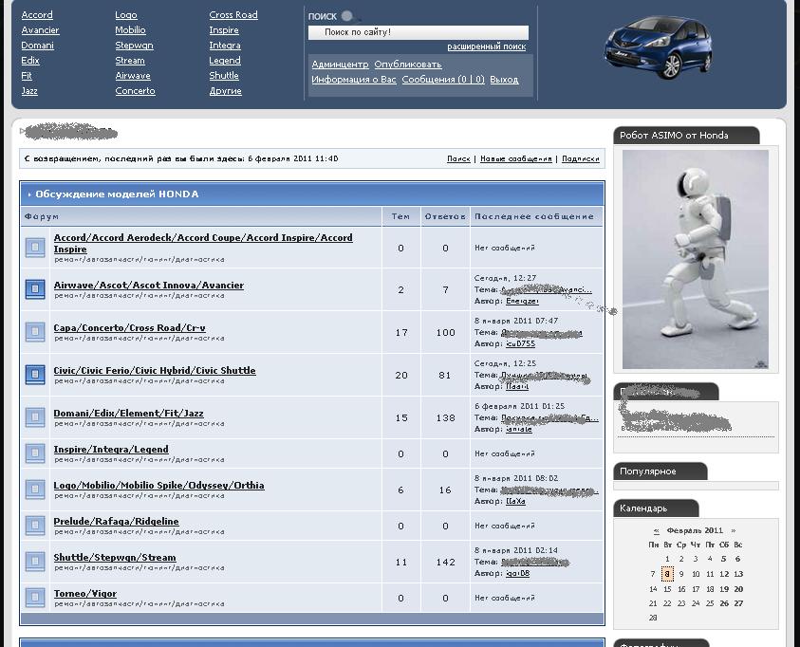The height and width of the screenshot is (647, 800).
Task: Open the Capa/Concerto/Cross Road/Cr-v forum
Action: click(129, 328)
